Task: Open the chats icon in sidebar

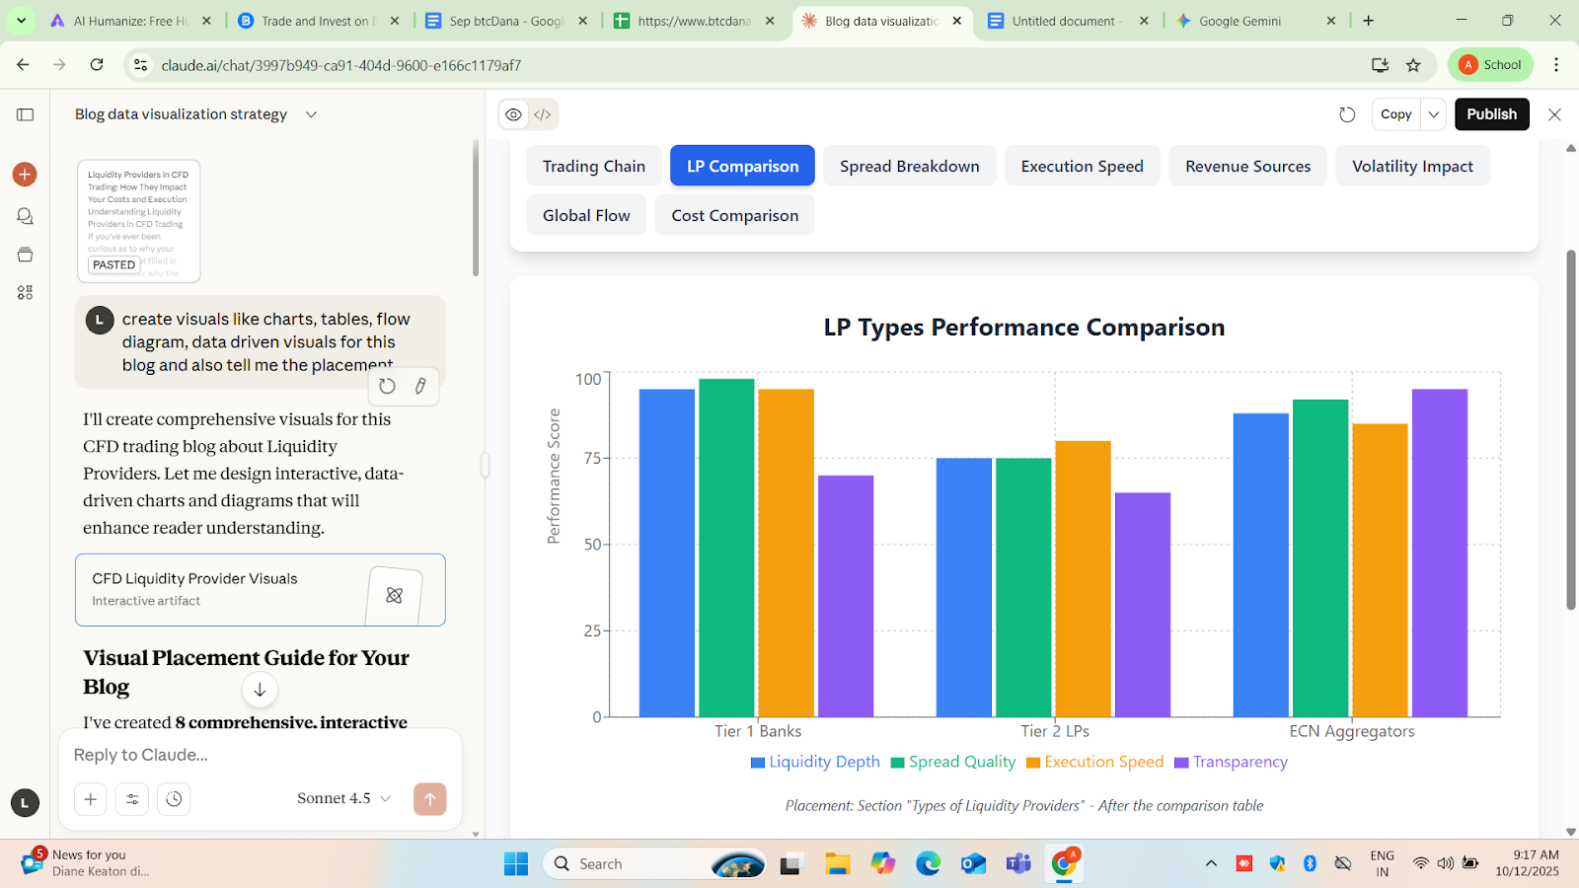Action: pyautogui.click(x=25, y=216)
